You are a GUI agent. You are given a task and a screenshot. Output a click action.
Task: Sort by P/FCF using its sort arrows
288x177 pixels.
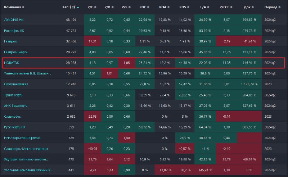[x=231, y=7]
